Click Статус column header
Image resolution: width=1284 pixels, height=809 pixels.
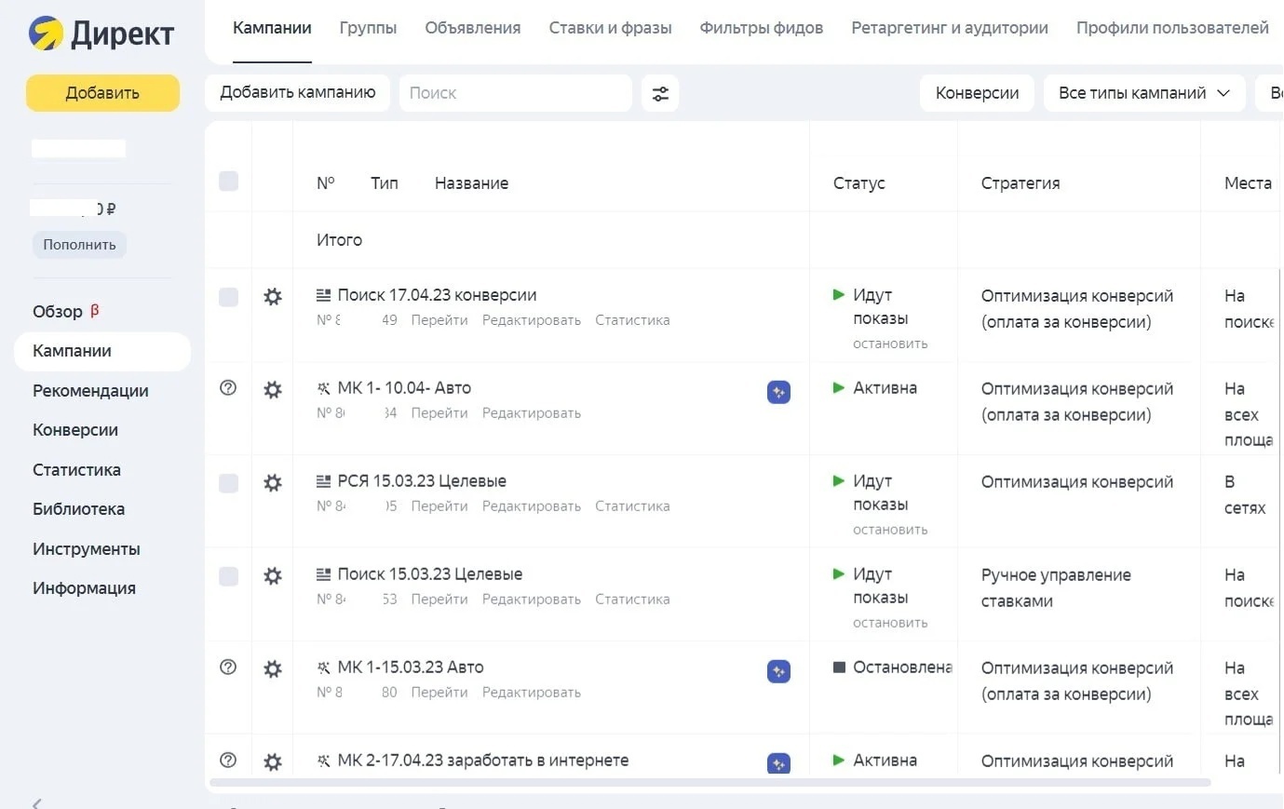pos(859,183)
